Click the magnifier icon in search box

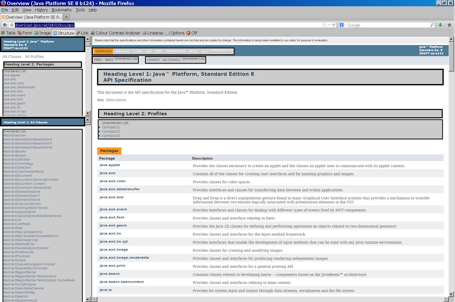432,25
